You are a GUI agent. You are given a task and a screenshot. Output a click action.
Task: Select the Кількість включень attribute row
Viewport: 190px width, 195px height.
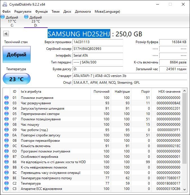click(92, 146)
